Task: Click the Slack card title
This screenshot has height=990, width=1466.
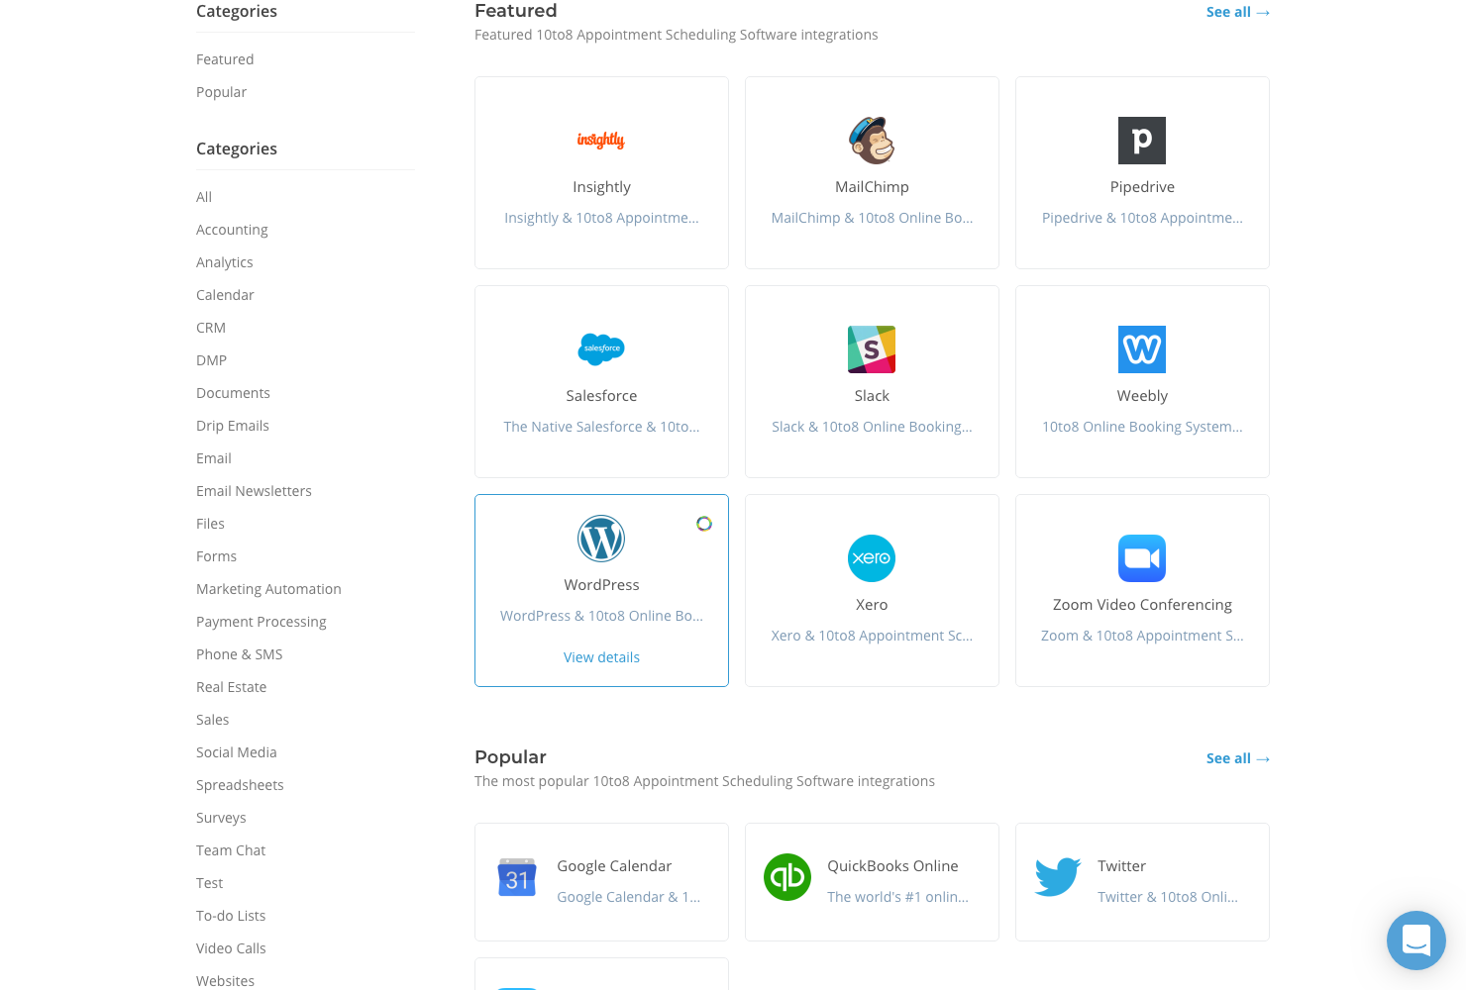Action: click(x=872, y=396)
